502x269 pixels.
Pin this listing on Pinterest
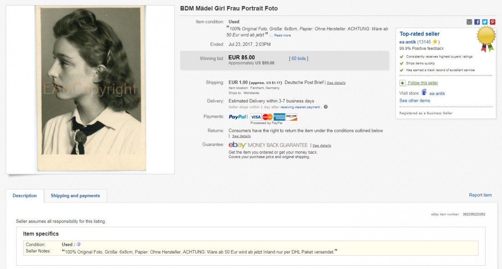tap(492, 22)
